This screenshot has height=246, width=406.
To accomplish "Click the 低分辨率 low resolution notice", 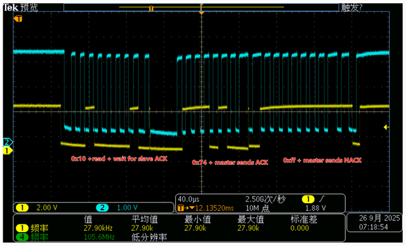I will pyautogui.click(x=149, y=237).
